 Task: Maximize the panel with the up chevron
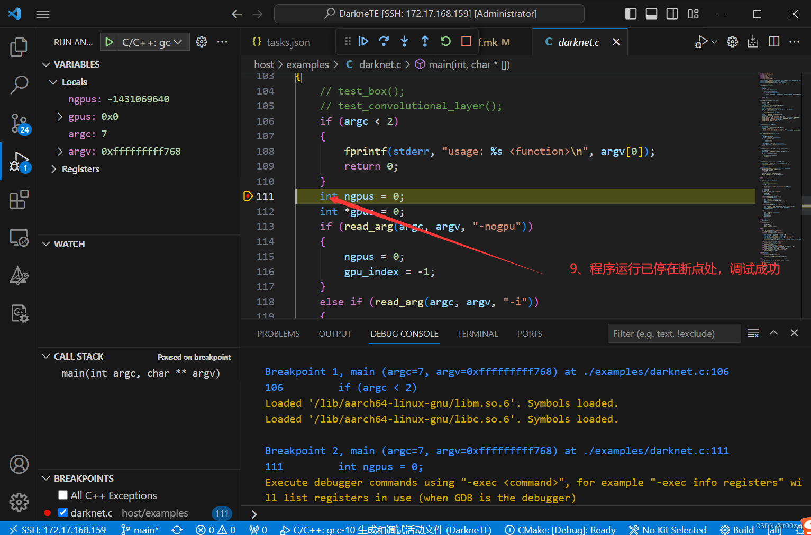tap(774, 333)
